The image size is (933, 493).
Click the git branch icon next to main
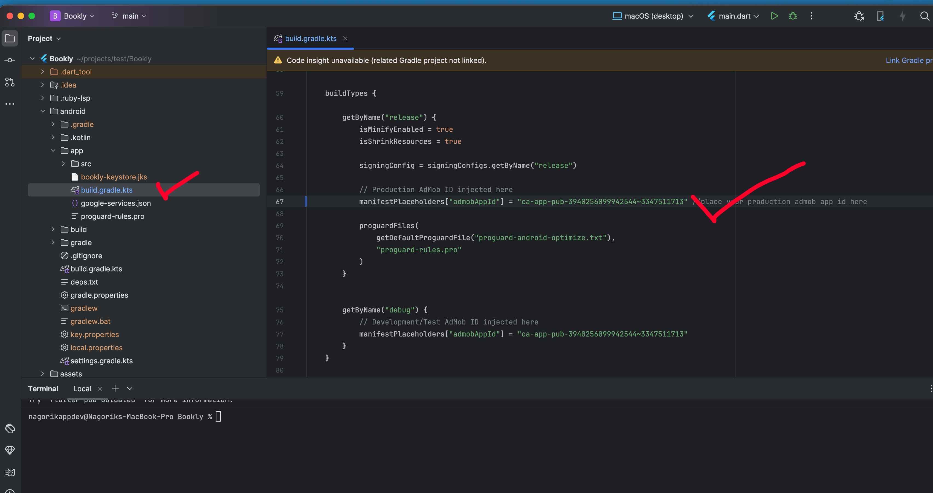pos(115,16)
